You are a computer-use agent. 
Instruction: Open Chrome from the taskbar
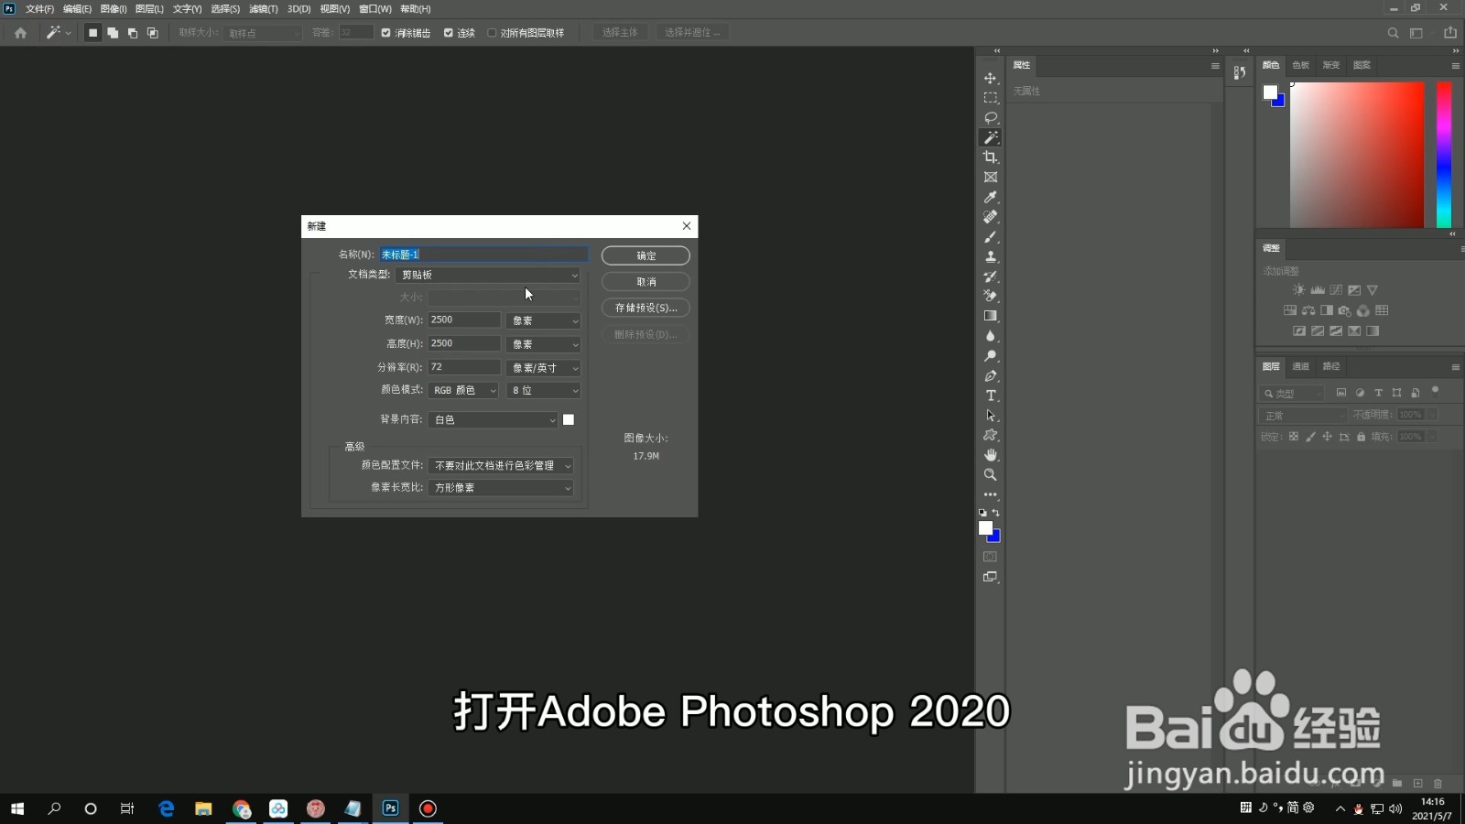pos(241,808)
